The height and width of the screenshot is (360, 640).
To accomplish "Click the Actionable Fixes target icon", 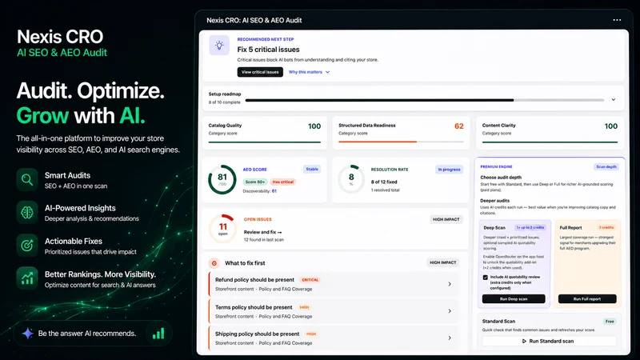I will pyautogui.click(x=27, y=246).
